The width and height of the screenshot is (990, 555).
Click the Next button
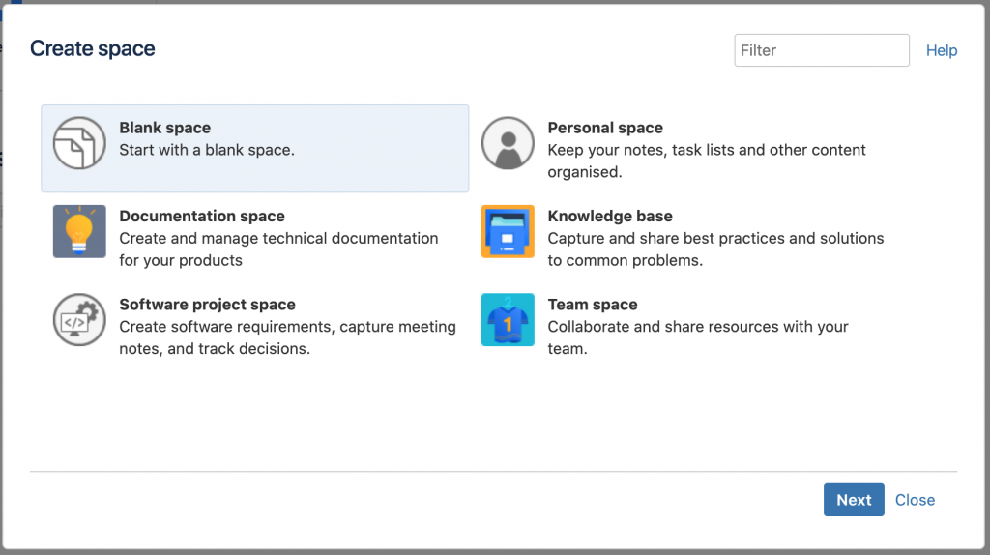click(x=854, y=500)
